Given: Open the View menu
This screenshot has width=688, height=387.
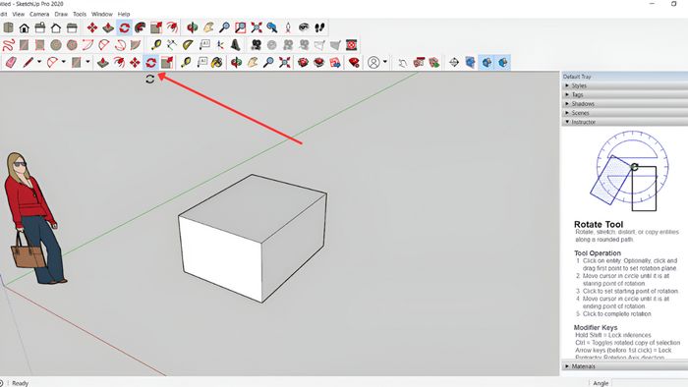Looking at the screenshot, I should point(19,14).
